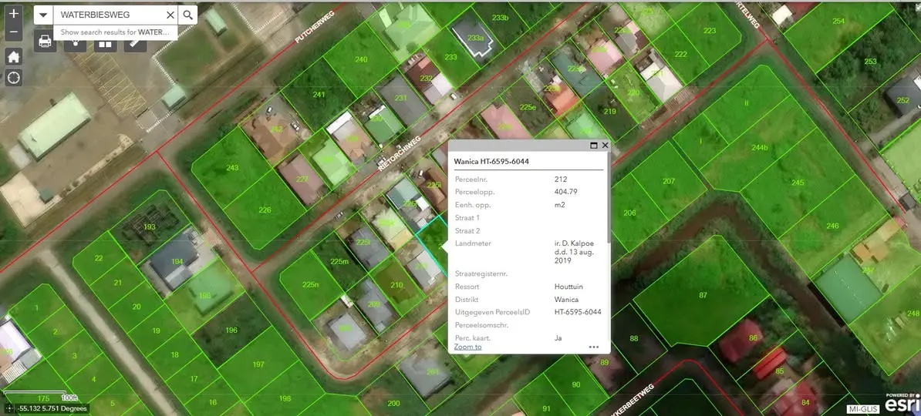This screenshot has width=921, height=416.
Task: Click the 'Uitgegeven PerceelsID' field label
Action: (492, 312)
